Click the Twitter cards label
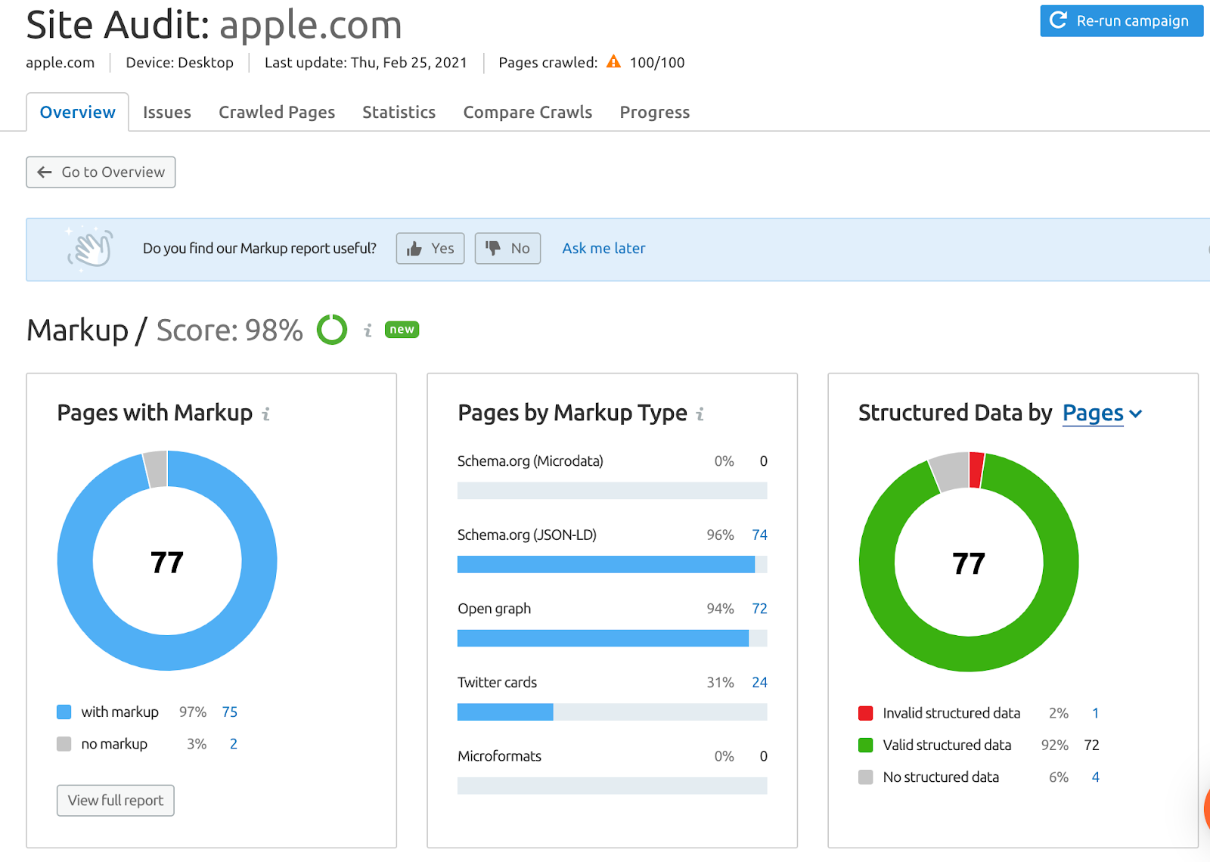Image resolution: width=1210 pixels, height=862 pixels. [497, 682]
